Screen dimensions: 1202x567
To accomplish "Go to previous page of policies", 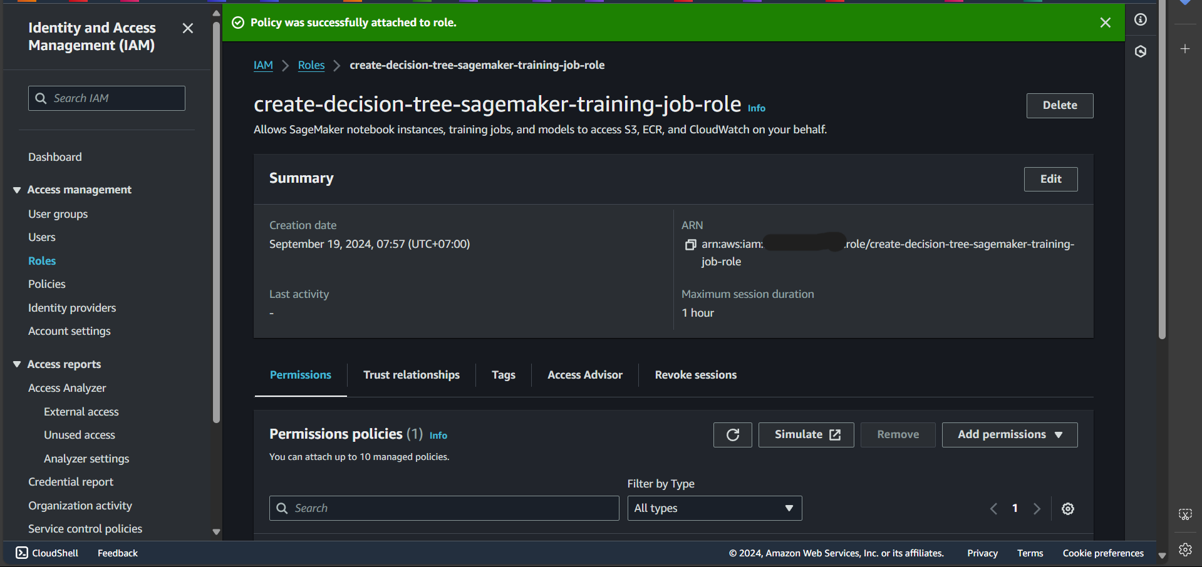I will pyautogui.click(x=994, y=509).
